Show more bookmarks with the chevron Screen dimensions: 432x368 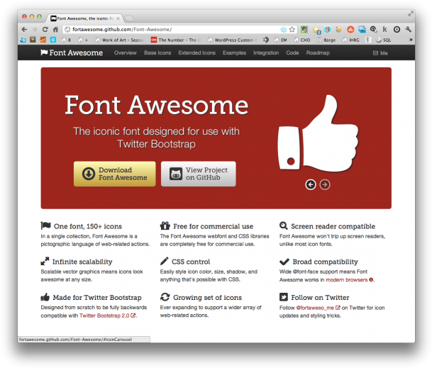click(411, 40)
